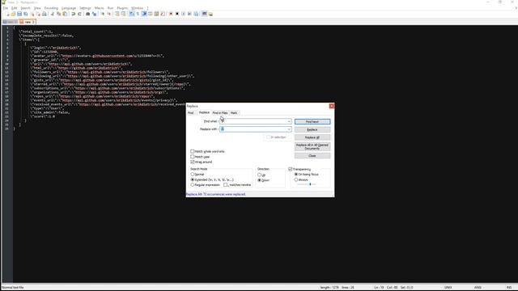
Task: Switch to Find tab in dialog
Action: 191,113
